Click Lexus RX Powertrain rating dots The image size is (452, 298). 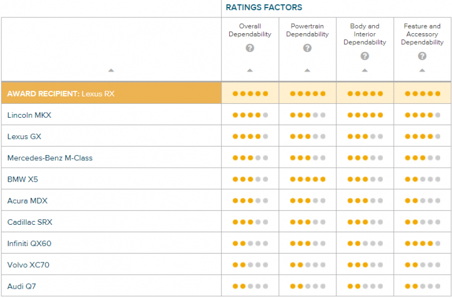308,93
